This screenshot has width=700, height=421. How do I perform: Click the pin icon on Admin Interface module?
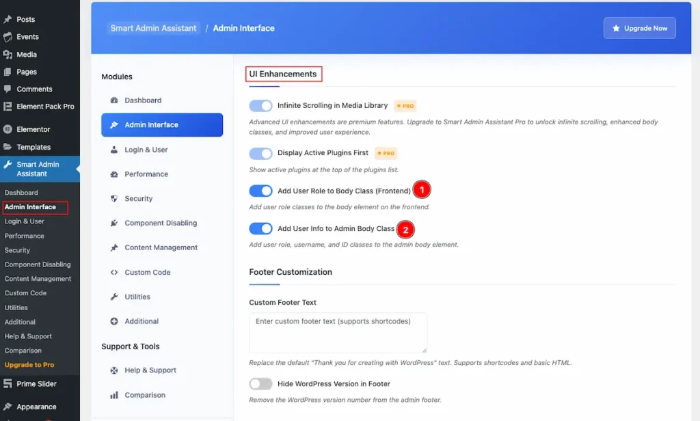tap(114, 125)
